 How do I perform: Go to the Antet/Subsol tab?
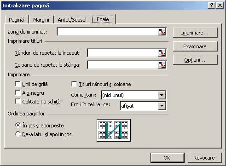coord(72,20)
